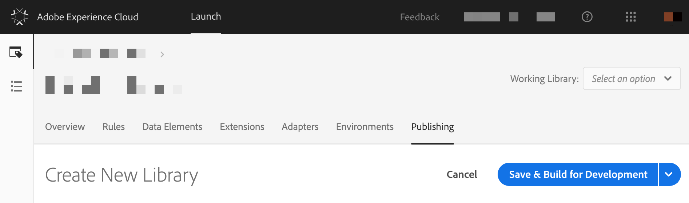The image size is (689, 203).
Task: Open the Save & Build split-button arrow
Action: point(669,174)
